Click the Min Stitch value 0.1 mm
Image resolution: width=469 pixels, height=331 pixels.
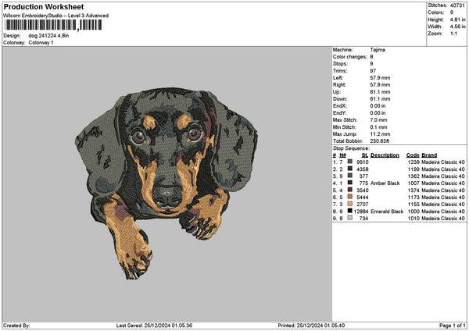click(378, 127)
